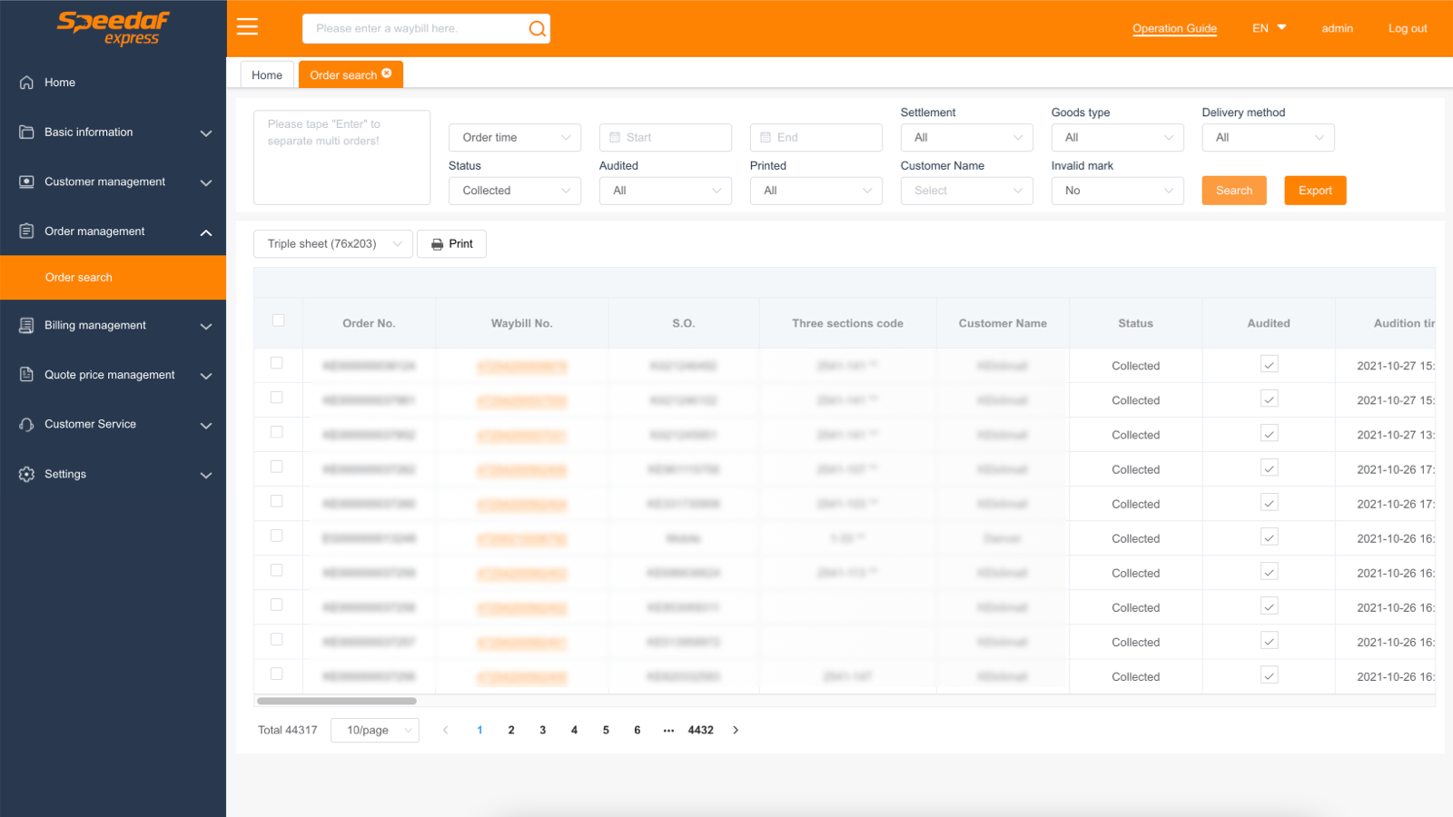
Task: Click the End date calendar icon
Action: (766, 137)
